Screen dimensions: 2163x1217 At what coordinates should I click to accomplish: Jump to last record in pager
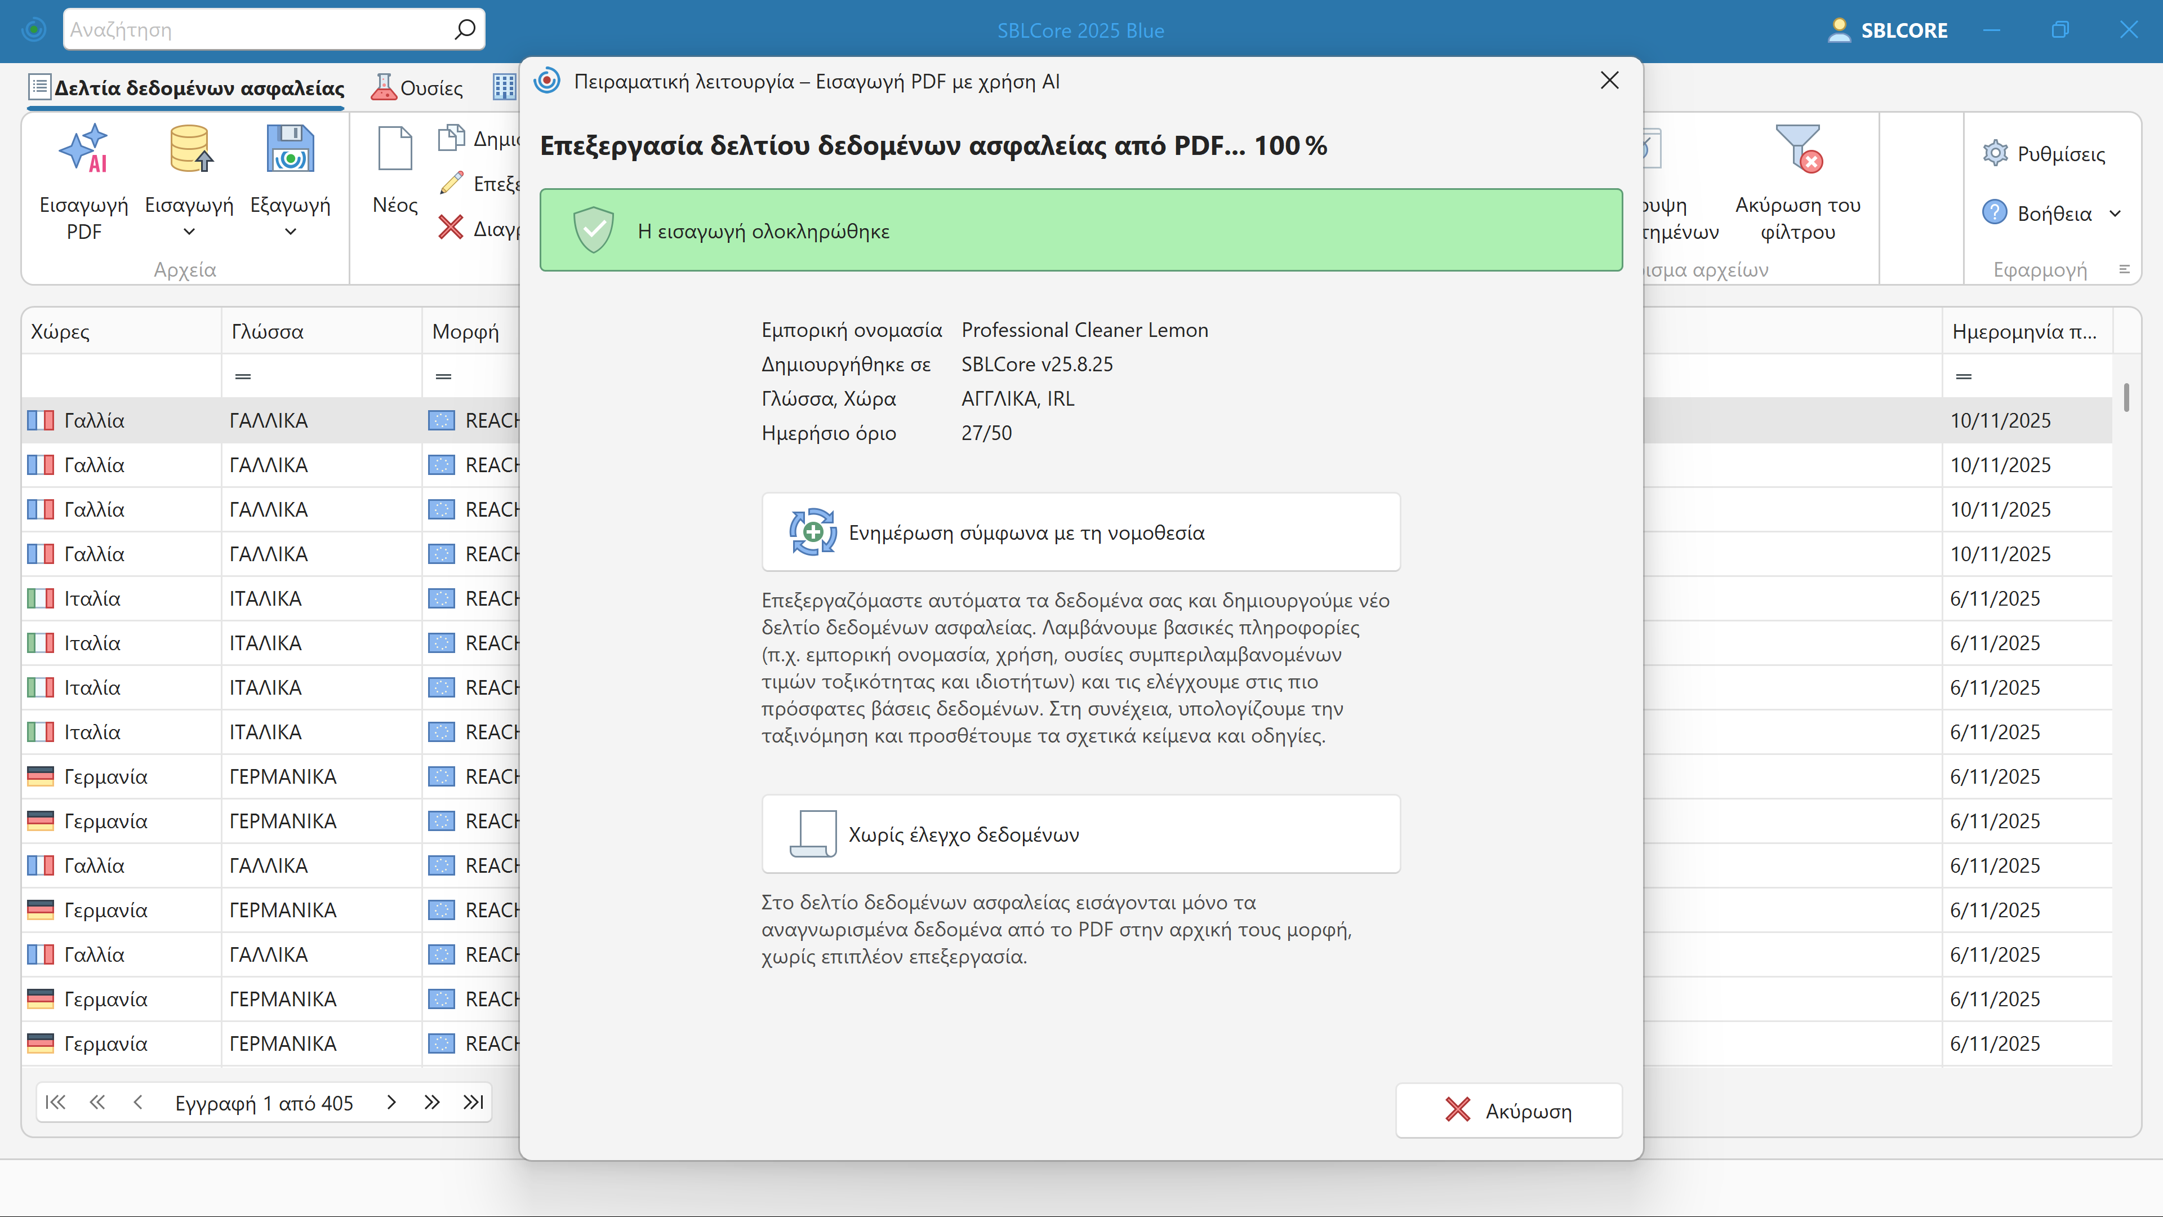point(474,1103)
